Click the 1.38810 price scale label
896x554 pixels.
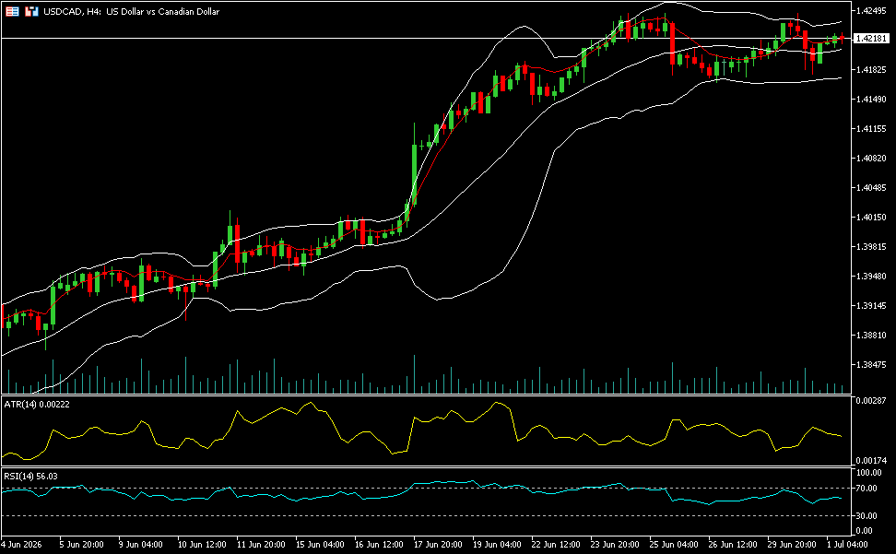click(x=871, y=336)
